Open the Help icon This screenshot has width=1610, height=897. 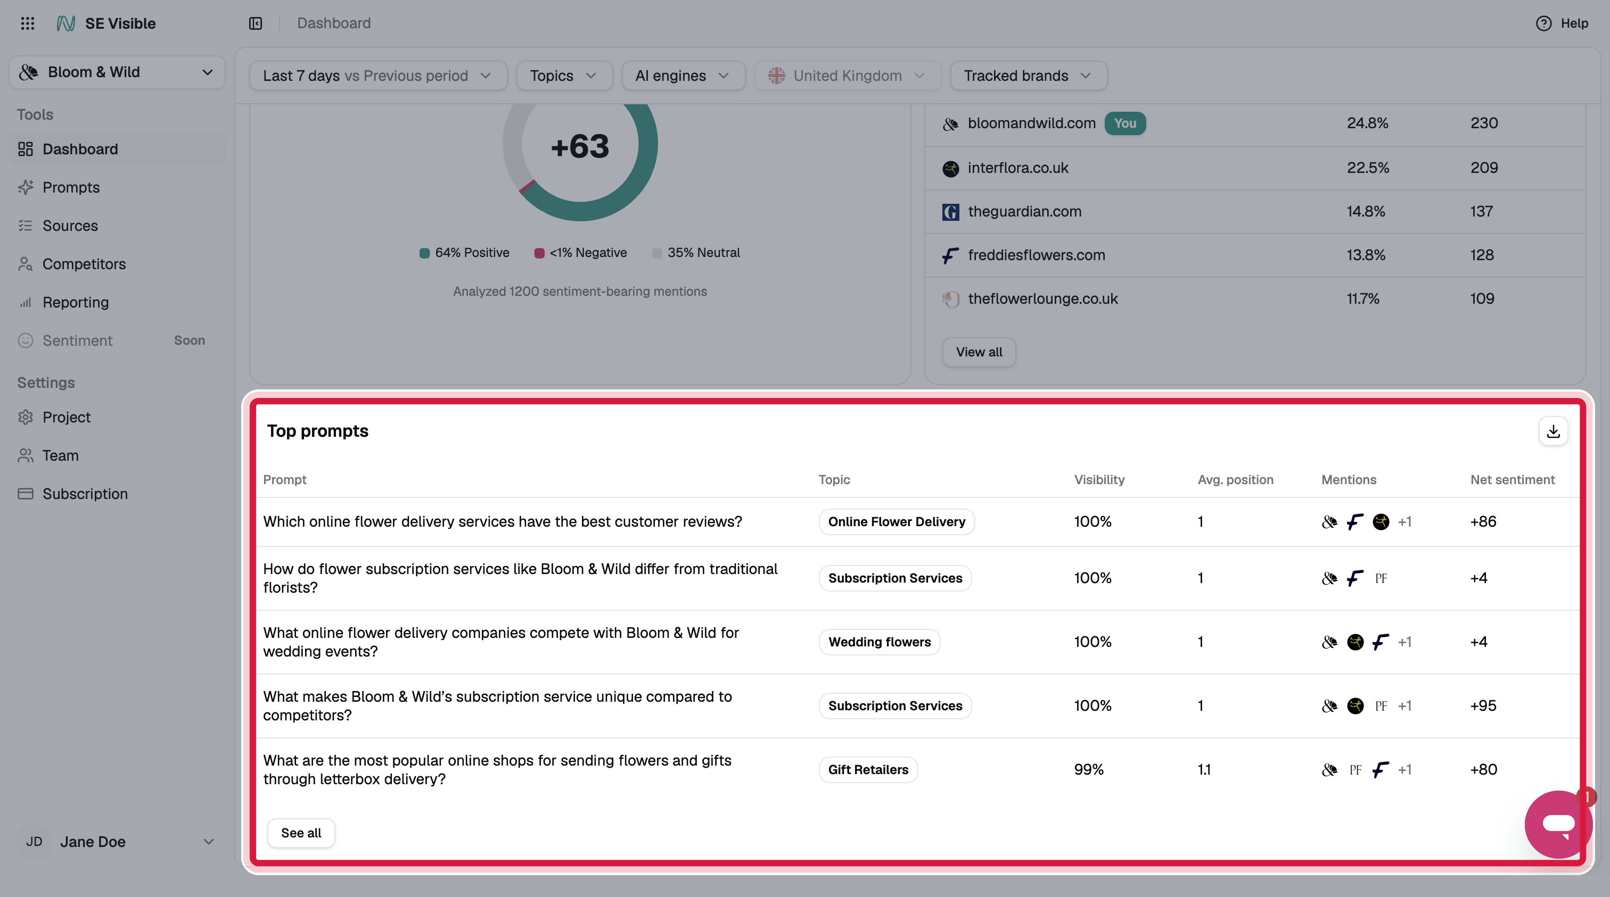[x=1544, y=23]
